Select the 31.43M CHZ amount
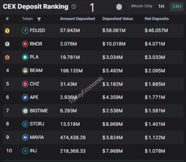 (68, 84)
